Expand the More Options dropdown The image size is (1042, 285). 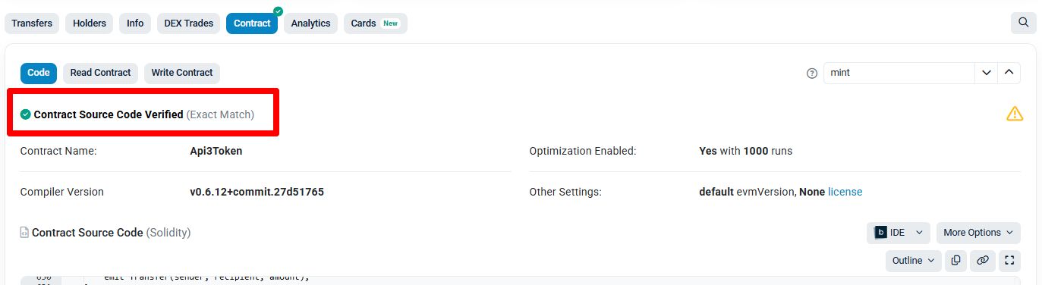pyautogui.click(x=978, y=233)
